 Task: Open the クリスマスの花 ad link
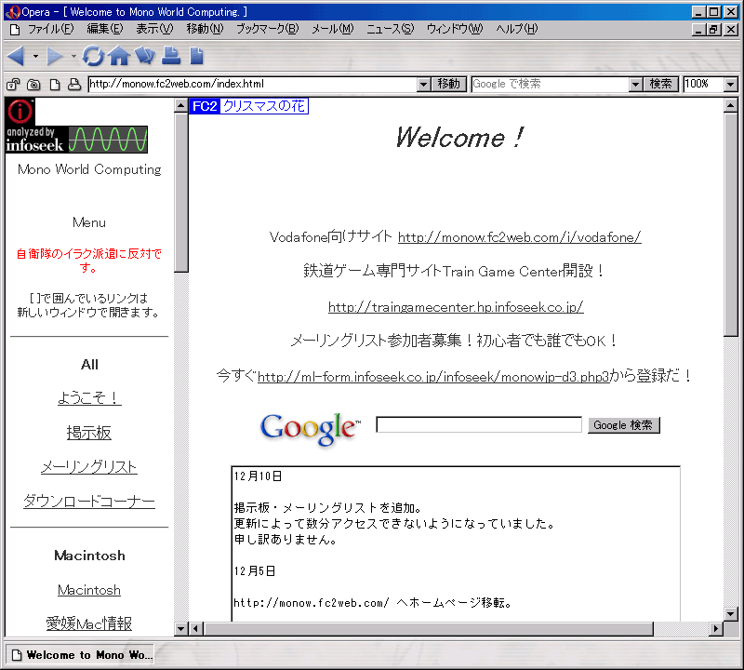coord(264,106)
